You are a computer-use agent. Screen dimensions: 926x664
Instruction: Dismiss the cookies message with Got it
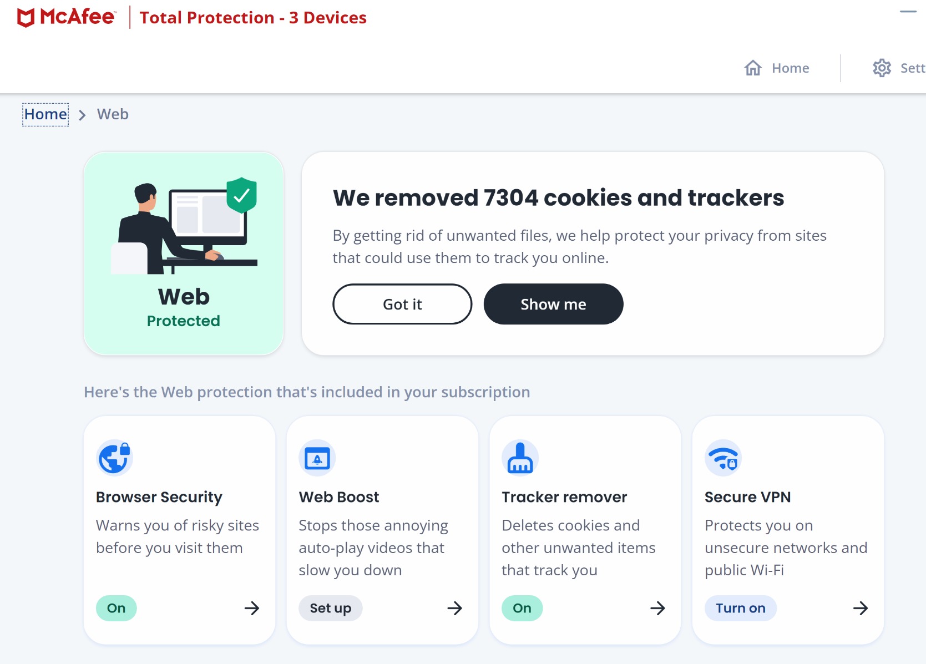pos(402,304)
